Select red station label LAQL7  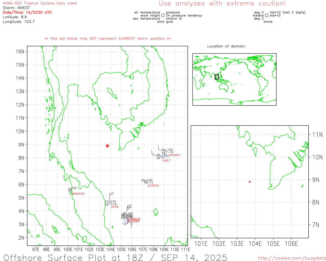point(167,160)
